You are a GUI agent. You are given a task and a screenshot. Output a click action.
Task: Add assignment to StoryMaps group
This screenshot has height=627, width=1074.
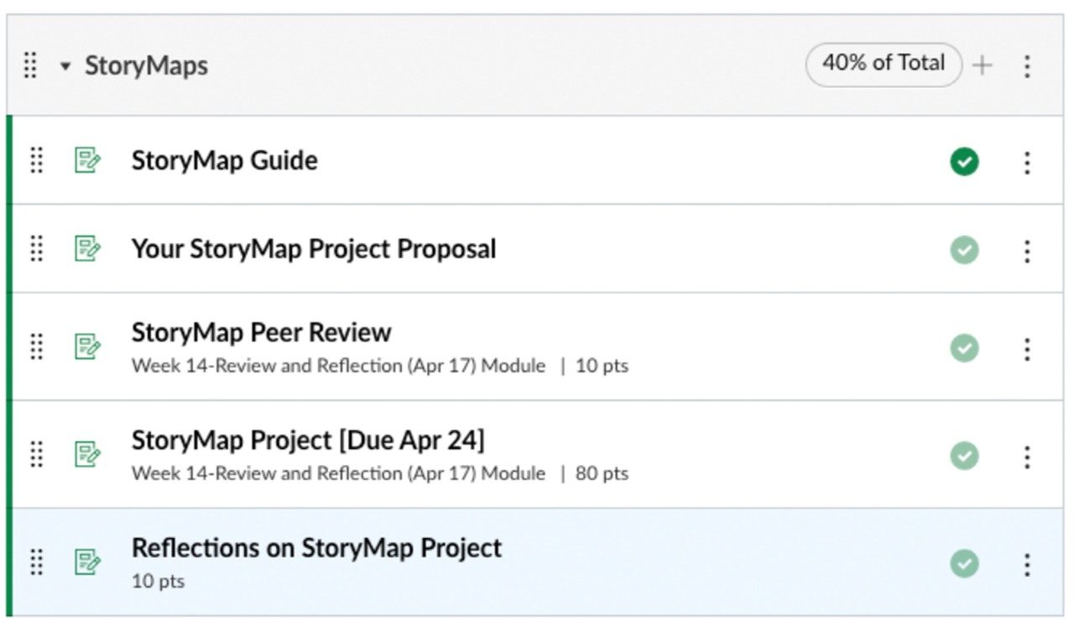[982, 65]
